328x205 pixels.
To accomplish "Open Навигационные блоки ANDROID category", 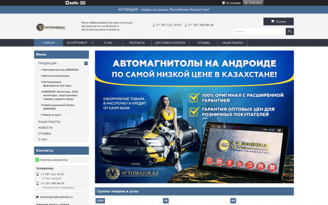I will tap(58, 107).
